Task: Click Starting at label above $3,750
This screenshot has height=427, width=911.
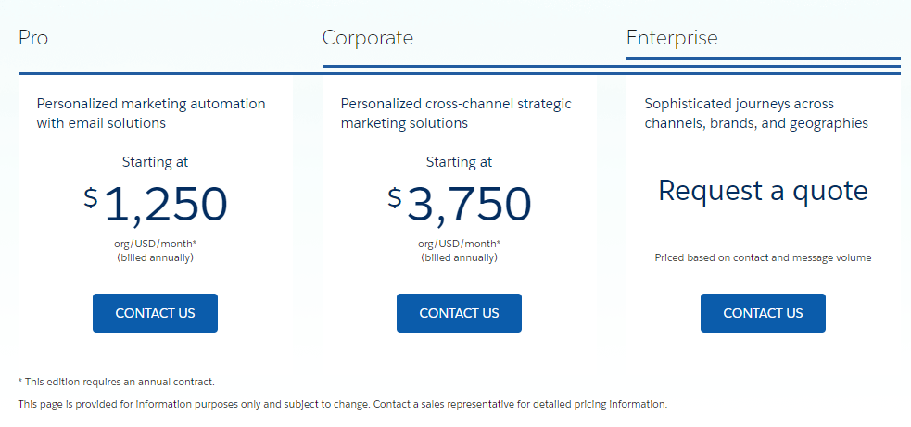Action: pos(460,162)
